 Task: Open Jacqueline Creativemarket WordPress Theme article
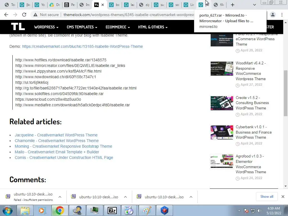(x=56, y=135)
